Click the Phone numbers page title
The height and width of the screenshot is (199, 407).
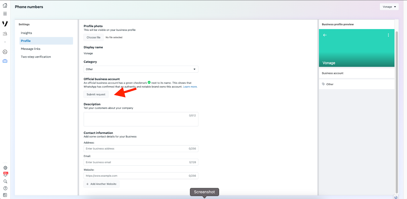pos(29,7)
